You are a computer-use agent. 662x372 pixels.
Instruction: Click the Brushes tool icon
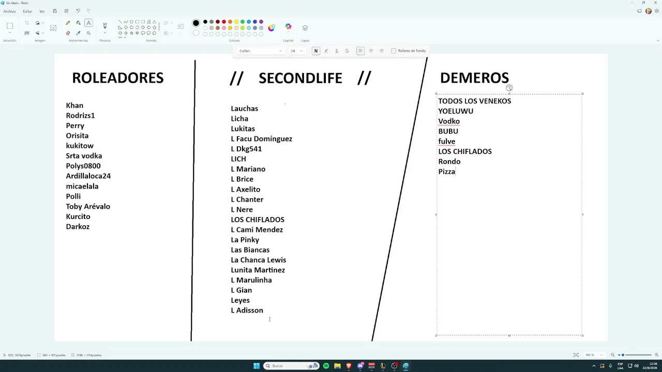tap(105, 25)
